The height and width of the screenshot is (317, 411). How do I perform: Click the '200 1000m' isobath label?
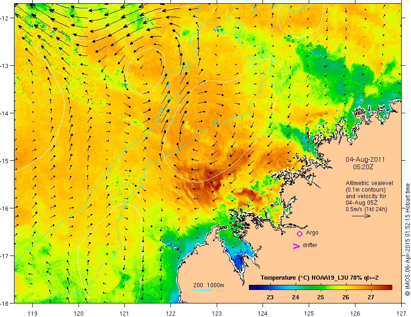point(209,285)
